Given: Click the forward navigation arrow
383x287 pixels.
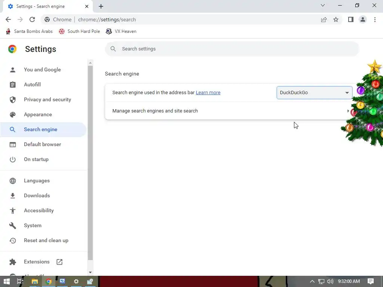Looking at the screenshot, I should pyautogui.click(x=20, y=19).
